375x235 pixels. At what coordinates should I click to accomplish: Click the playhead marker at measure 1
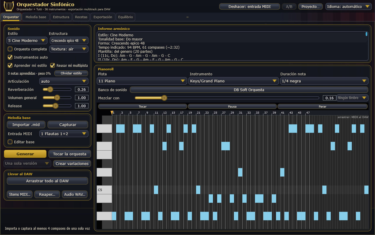tap(112, 113)
